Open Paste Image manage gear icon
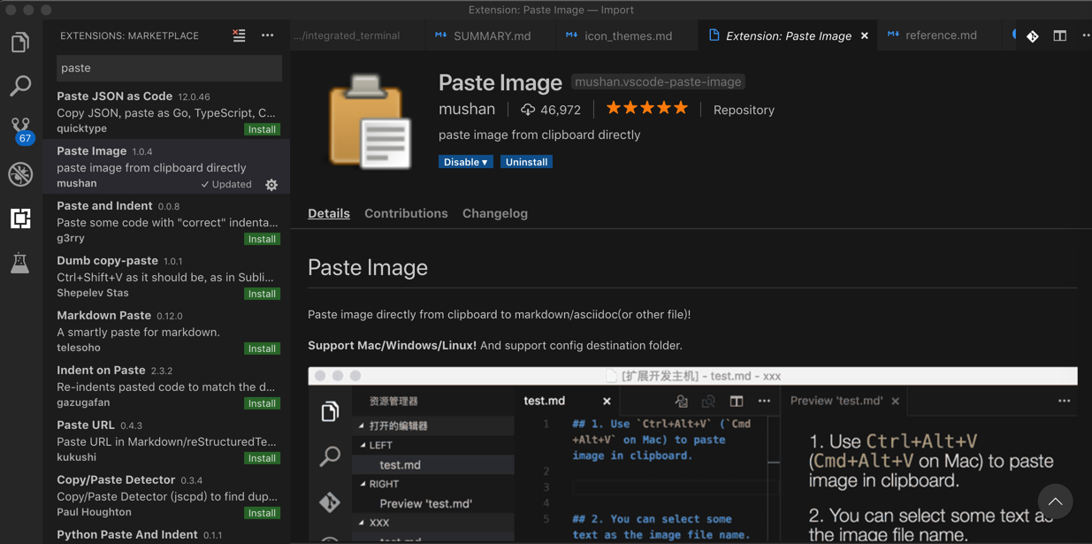1092x544 pixels. tap(271, 185)
